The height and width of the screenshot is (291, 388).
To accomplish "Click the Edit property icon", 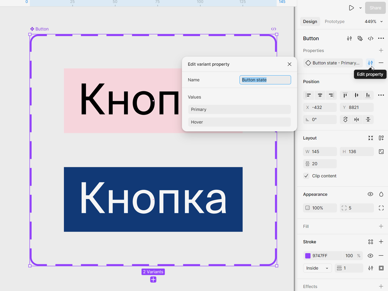I will tap(370, 63).
